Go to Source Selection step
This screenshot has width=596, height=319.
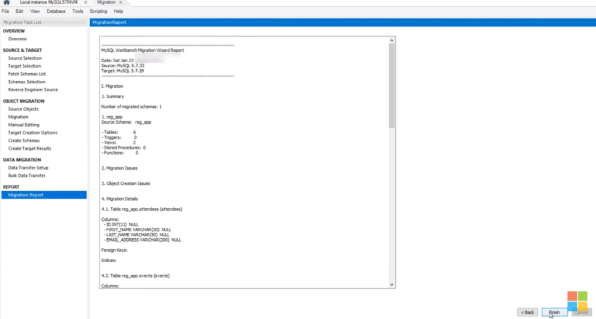24,59
